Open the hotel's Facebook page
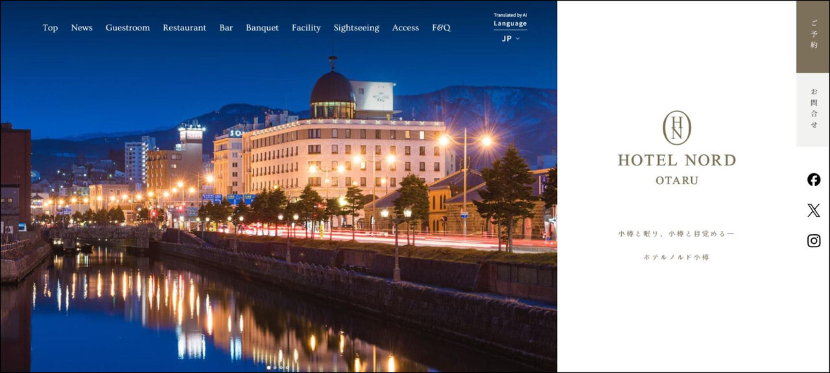The height and width of the screenshot is (373, 830). coord(813,180)
